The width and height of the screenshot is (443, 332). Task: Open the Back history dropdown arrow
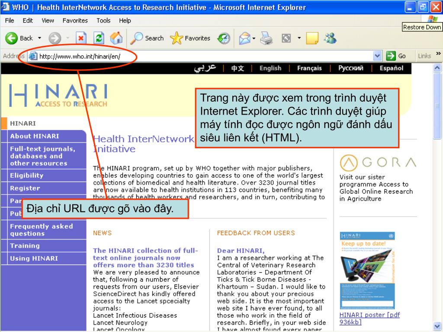pos(39,38)
